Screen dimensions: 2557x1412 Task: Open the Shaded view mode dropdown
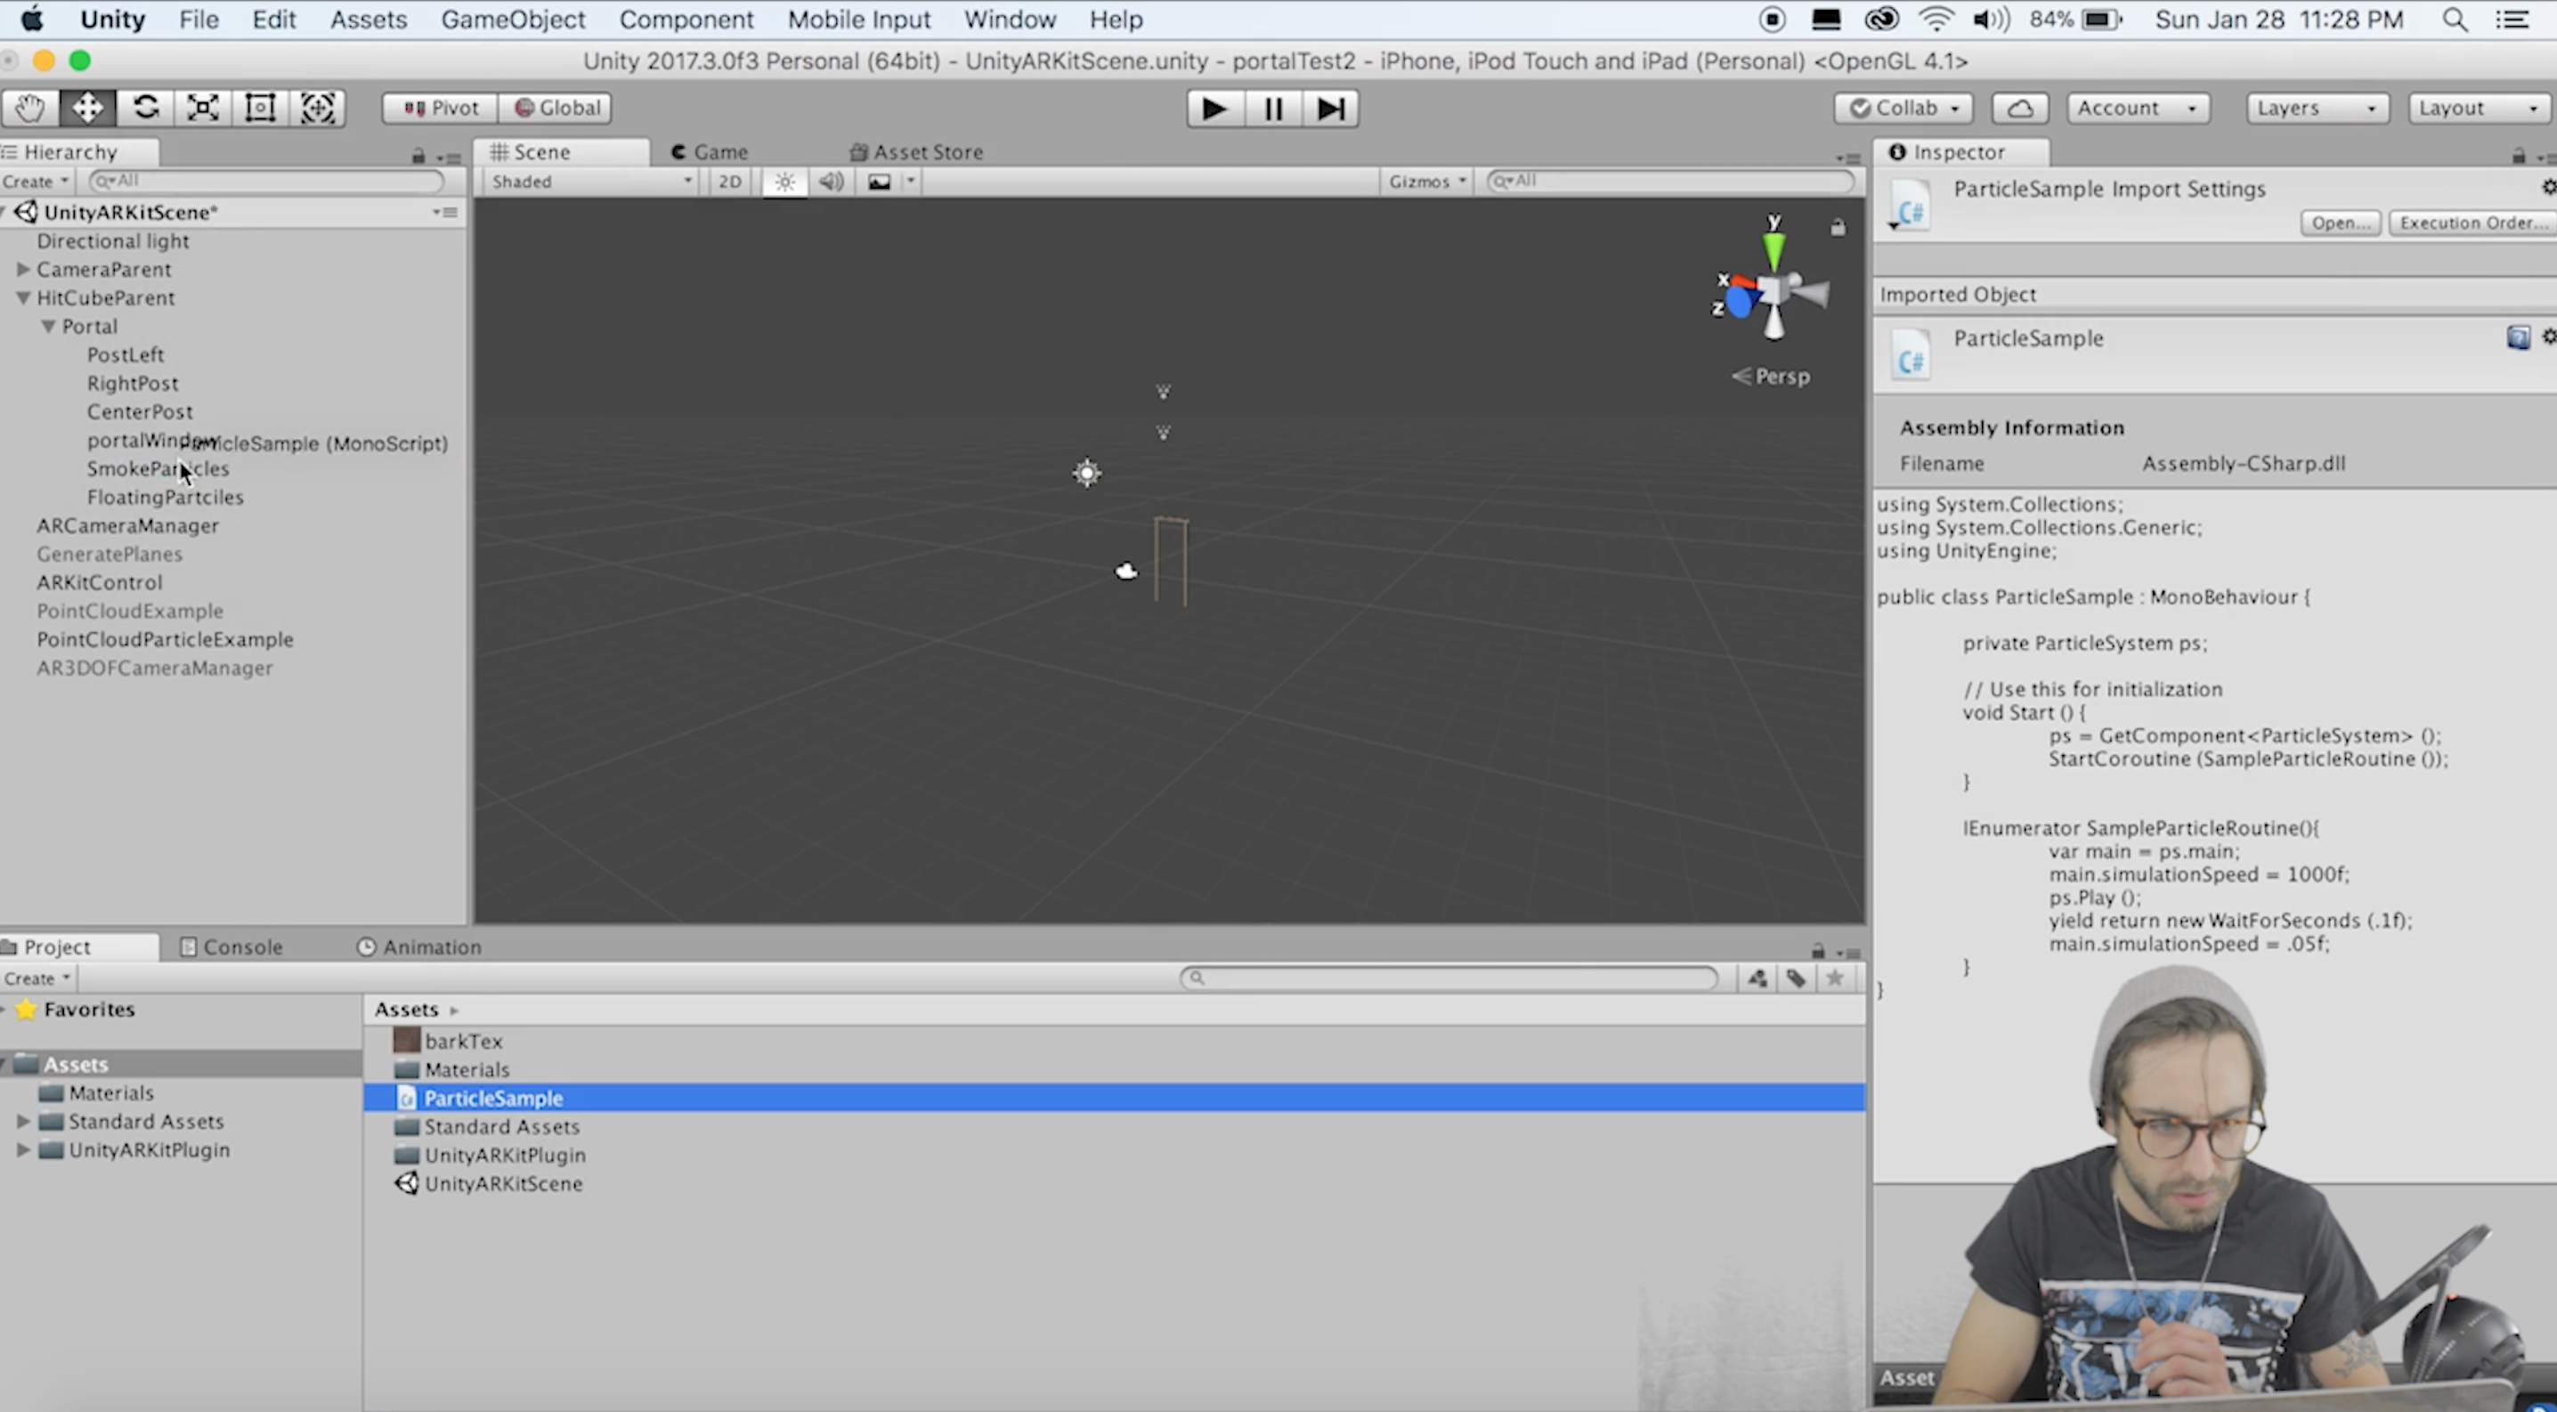591,181
